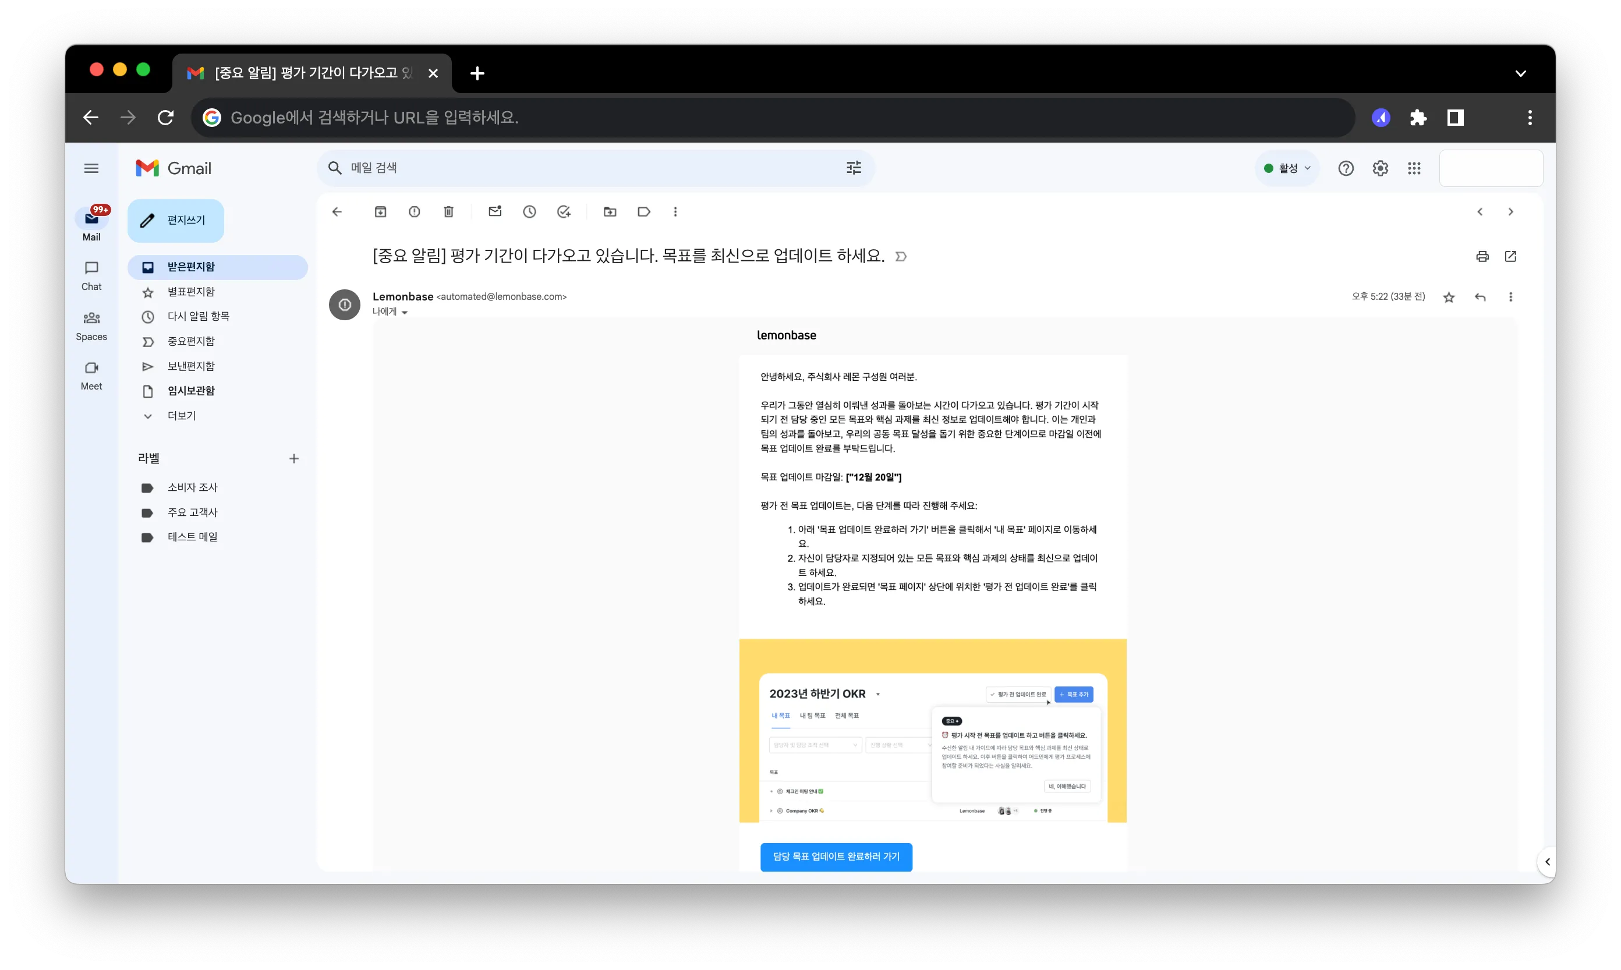Expand recipient details next to 나에게

pos(405,313)
